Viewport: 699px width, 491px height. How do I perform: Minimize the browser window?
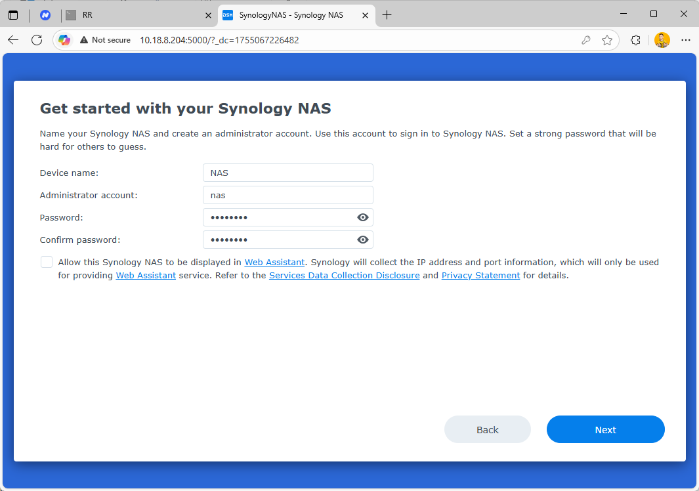tap(624, 14)
